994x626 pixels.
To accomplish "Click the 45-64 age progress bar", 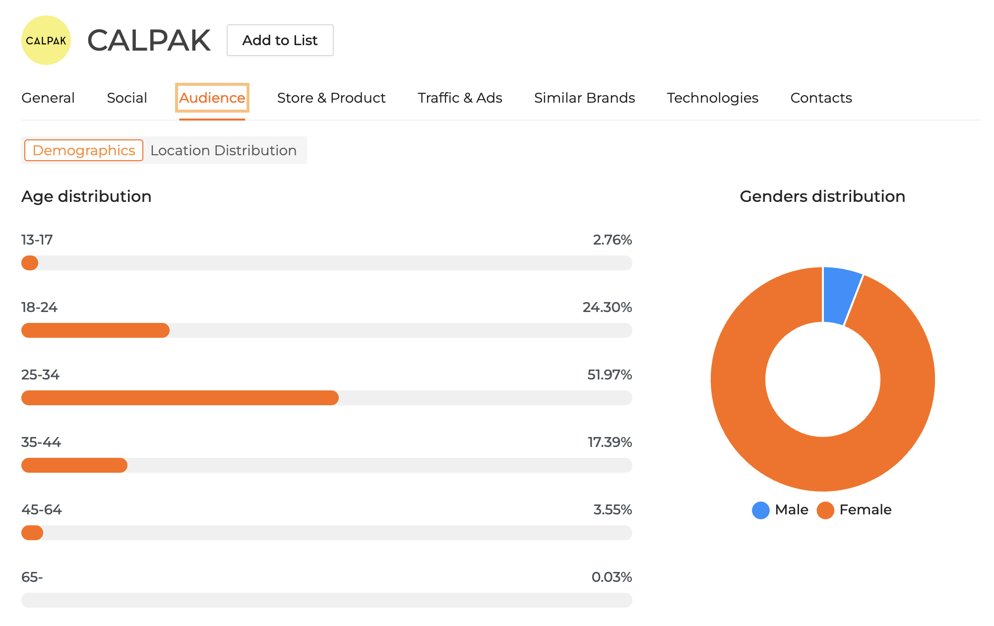I will click(x=326, y=533).
